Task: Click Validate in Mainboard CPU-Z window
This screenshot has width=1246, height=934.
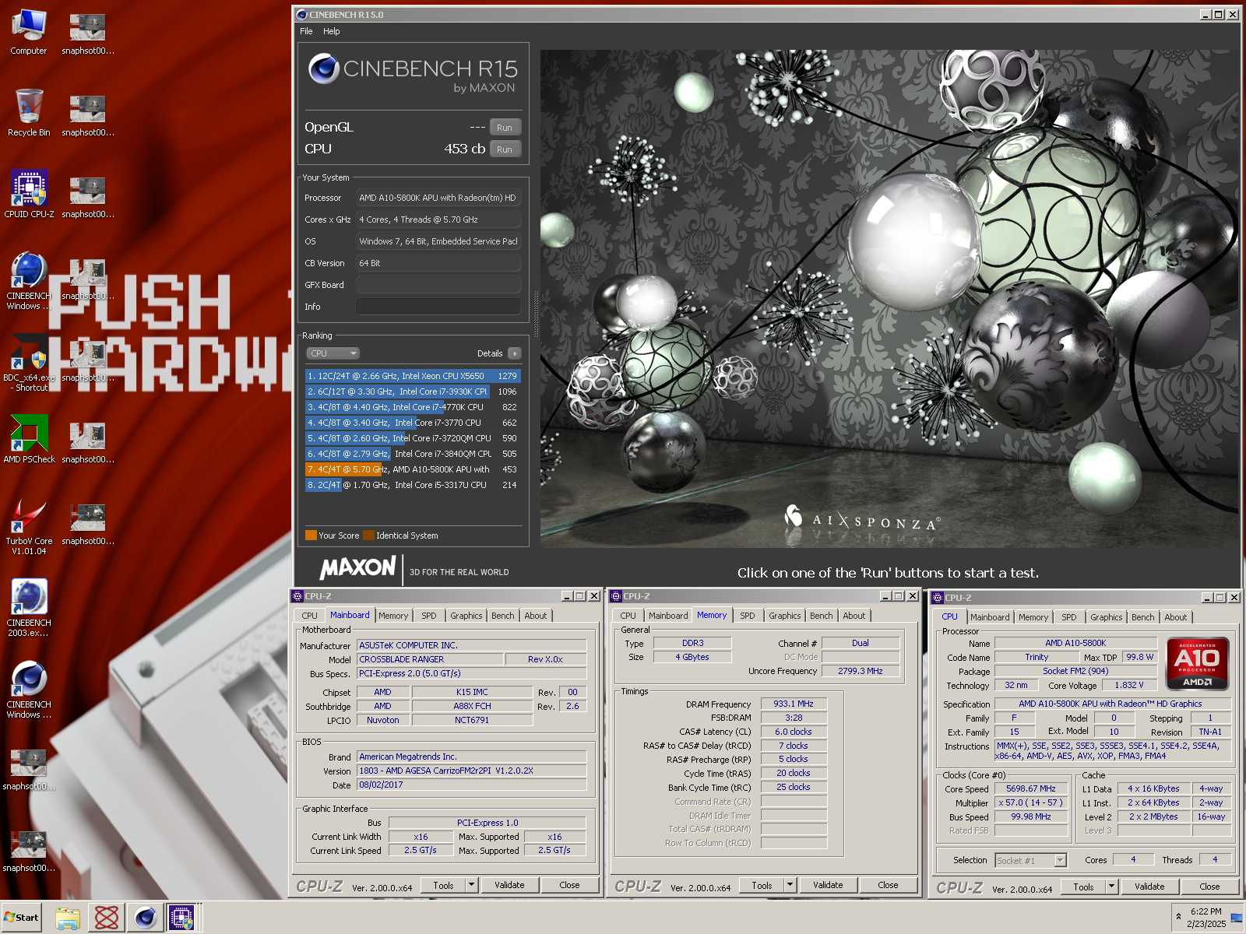Action: click(509, 885)
